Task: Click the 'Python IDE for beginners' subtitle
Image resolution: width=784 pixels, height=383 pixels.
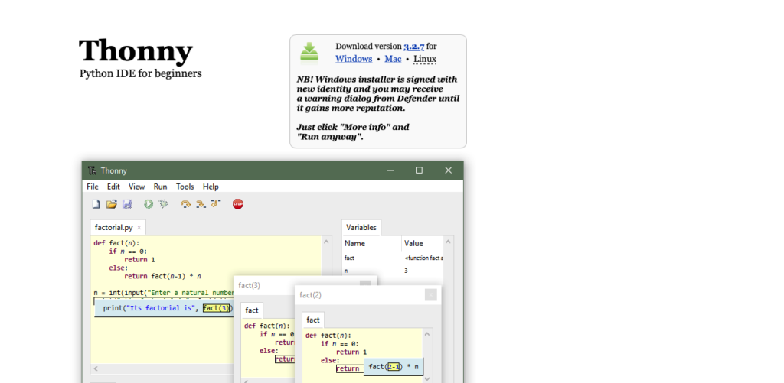Action: tap(141, 74)
